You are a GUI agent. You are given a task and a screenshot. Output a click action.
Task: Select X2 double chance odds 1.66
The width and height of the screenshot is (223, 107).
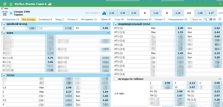[105, 28]
